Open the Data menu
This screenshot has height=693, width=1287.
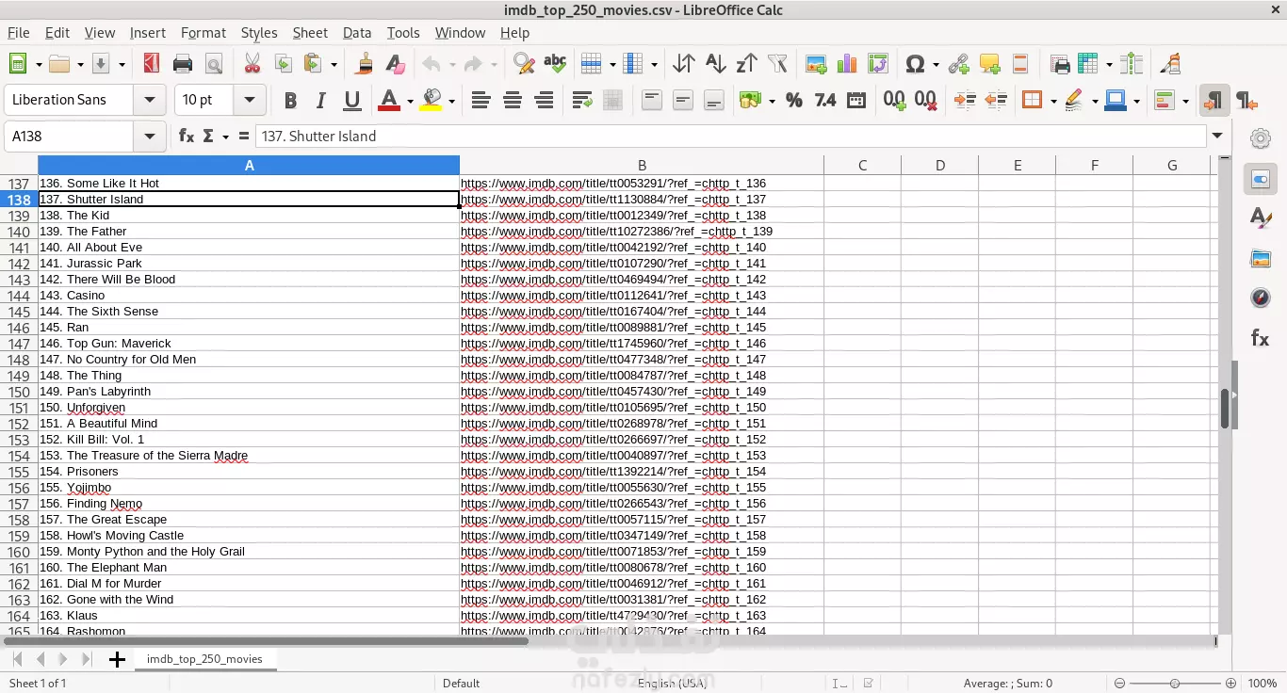357,32
